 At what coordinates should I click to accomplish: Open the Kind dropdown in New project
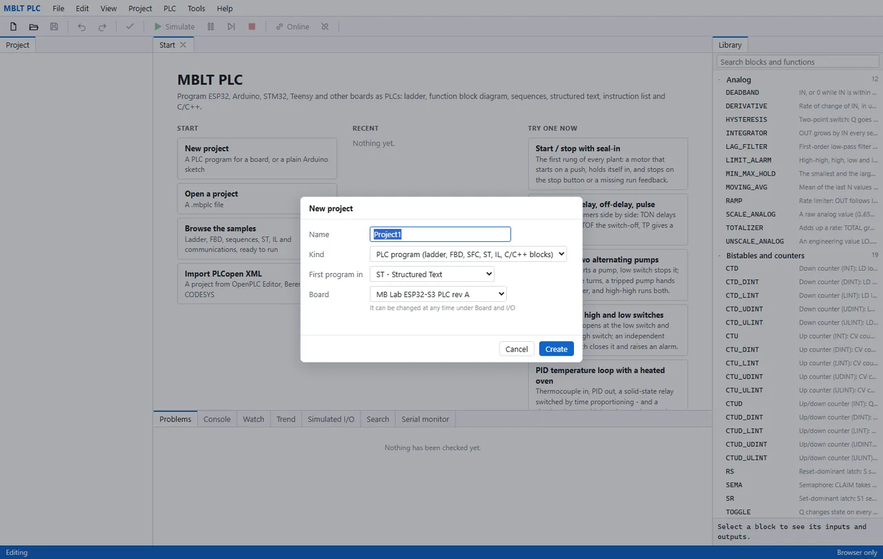468,254
